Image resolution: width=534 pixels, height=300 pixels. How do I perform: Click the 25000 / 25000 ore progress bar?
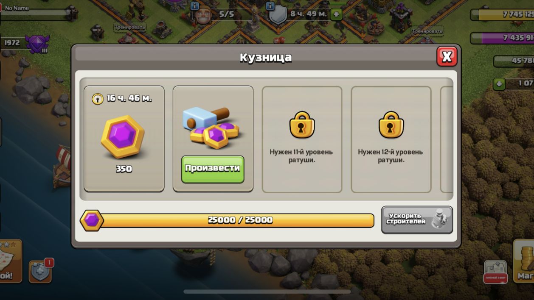pos(237,220)
